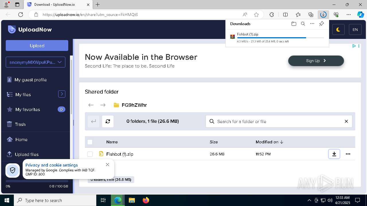Check the Fishbot (1).zip row checkbox
This screenshot has width=367, height=206.
coord(90,154)
